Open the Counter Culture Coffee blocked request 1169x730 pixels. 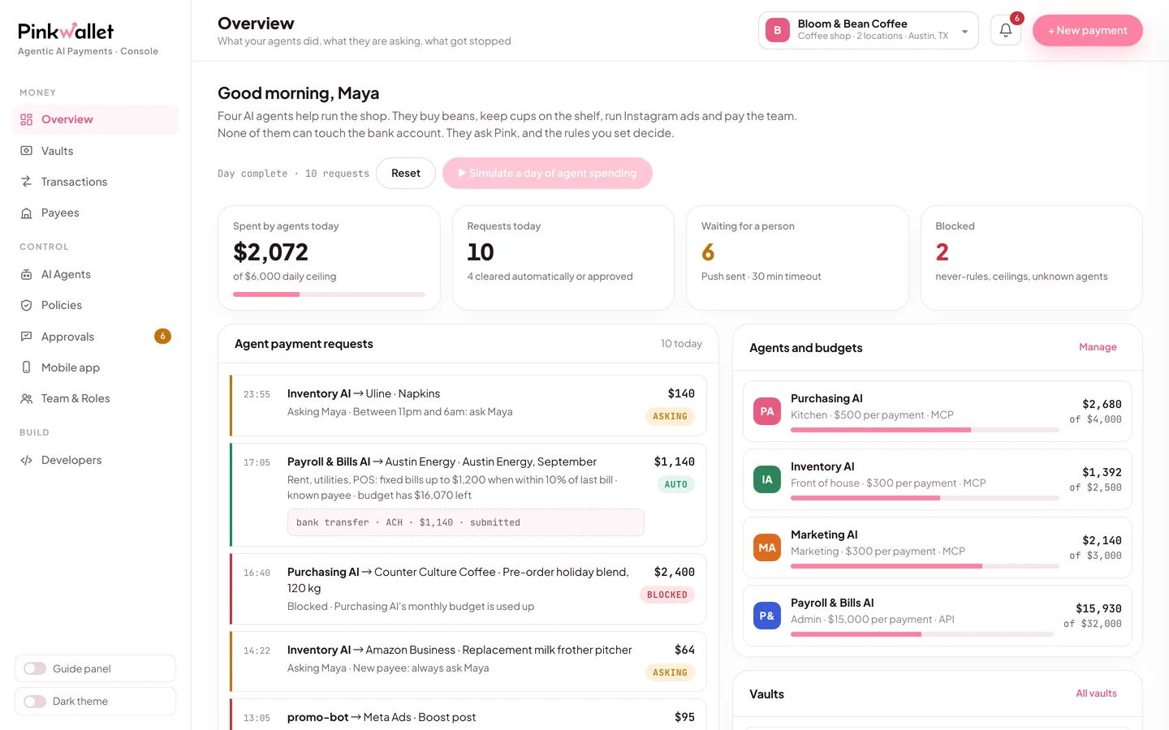tap(468, 589)
